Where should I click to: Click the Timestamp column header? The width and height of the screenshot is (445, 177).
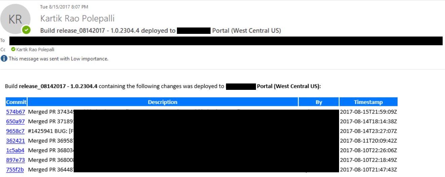[x=368, y=102]
